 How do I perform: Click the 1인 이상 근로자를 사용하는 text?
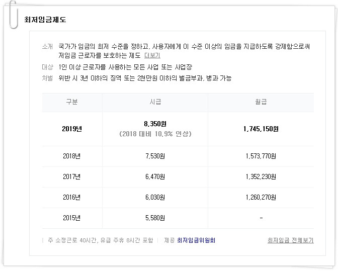click(x=95, y=67)
